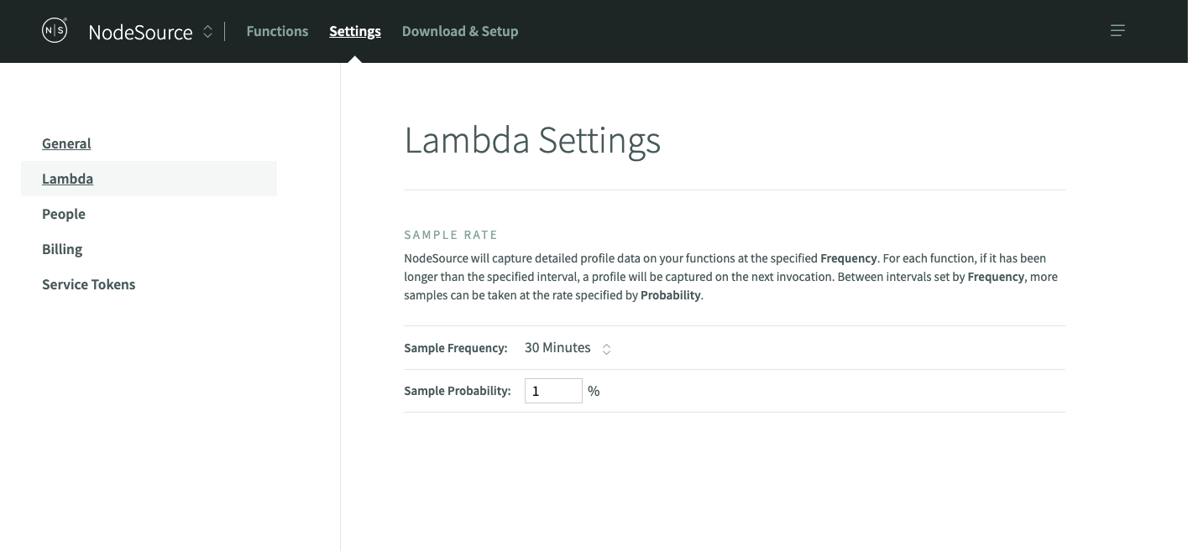Click the Lambda Settings page heading
1188x551 pixels.
coord(532,140)
